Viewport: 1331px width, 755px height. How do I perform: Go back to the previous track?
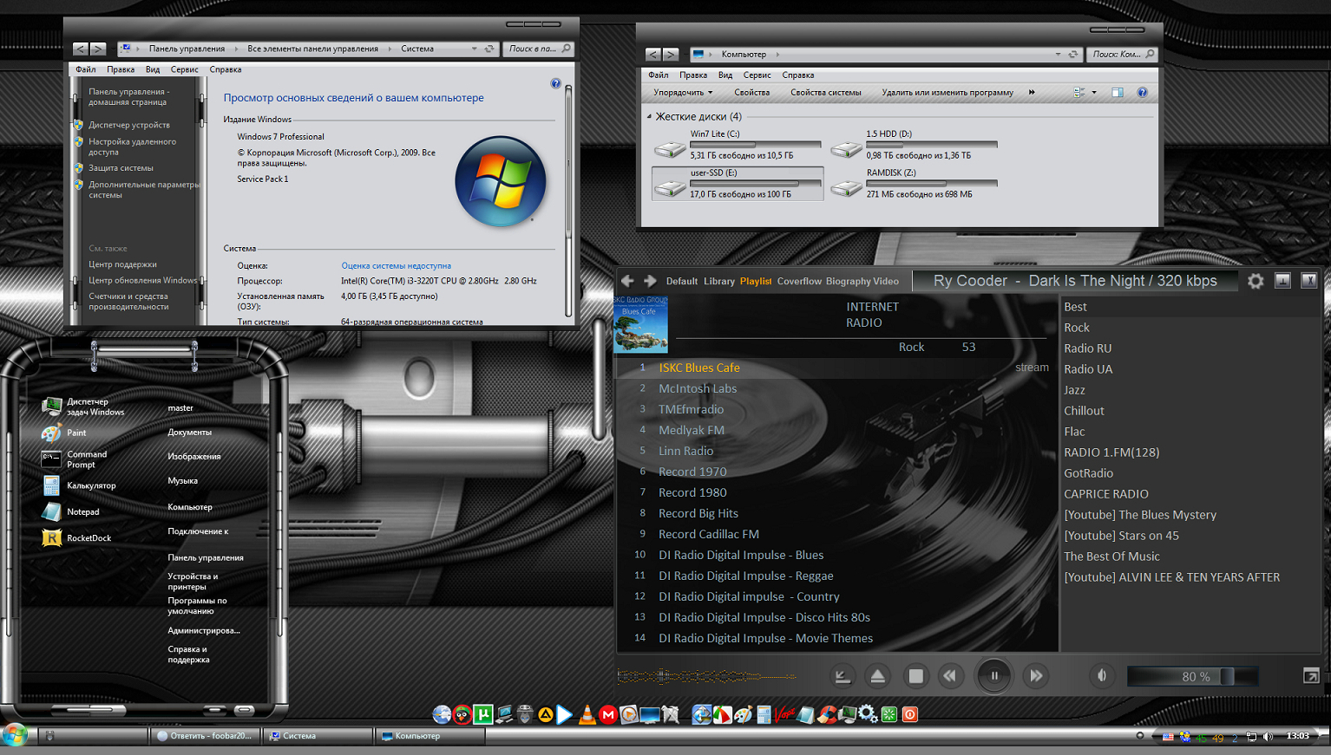point(951,676)
